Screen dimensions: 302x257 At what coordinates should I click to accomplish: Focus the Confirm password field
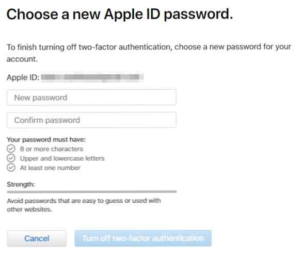pos(92,120)
